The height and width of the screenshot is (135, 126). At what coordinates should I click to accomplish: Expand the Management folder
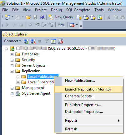click(x=12, y=88)
